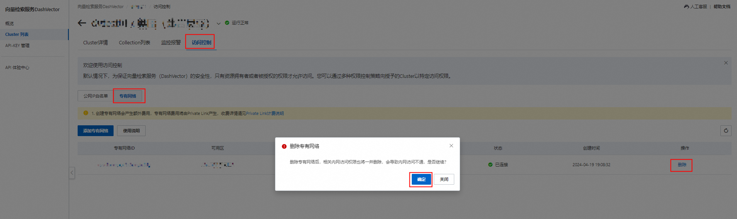The width and height of the screenshot is (737, 219).
Task: Click the orange notice icon in fee banner
Action: 86,113
